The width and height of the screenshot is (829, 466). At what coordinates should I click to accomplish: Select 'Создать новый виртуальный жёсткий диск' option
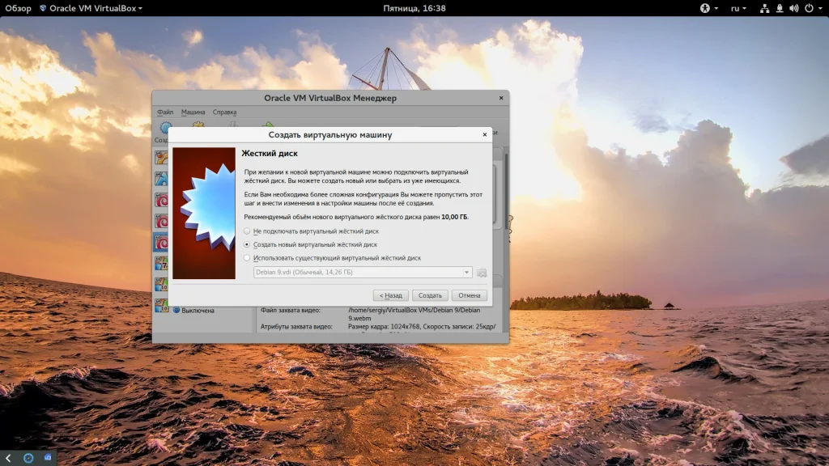[247, 244]
